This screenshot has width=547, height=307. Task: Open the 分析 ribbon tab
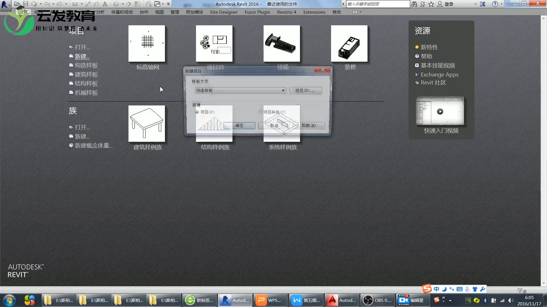(100, 12)
